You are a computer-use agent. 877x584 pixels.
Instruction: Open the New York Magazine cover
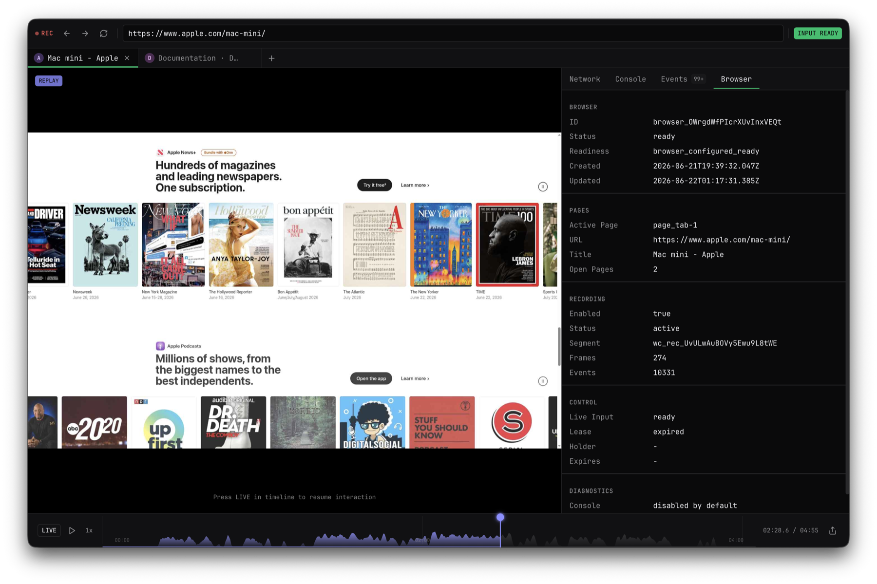173,245
